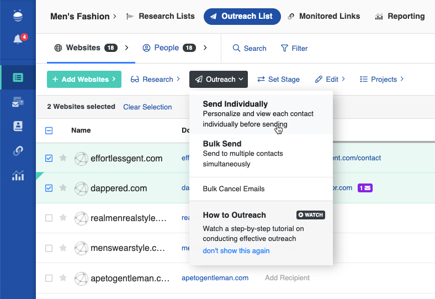Select the realmenrealstyle checkbox
This screenshot has height=299, width=435.
coord(49,218)
